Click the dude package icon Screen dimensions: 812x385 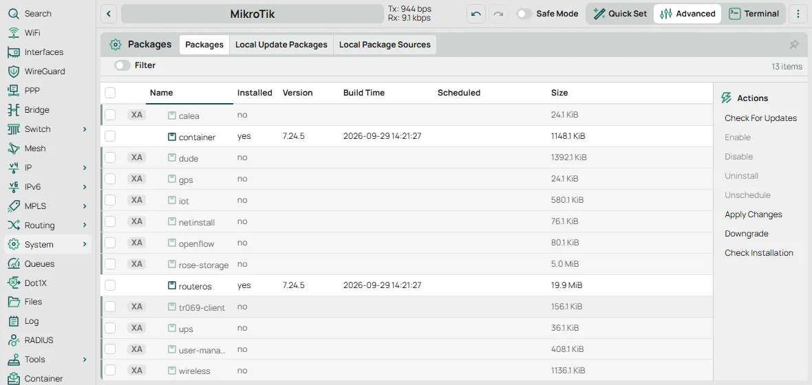click(172, 158)
